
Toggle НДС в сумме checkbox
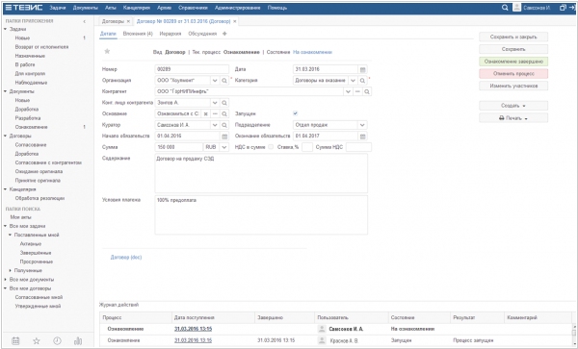[x=271, y=147]
